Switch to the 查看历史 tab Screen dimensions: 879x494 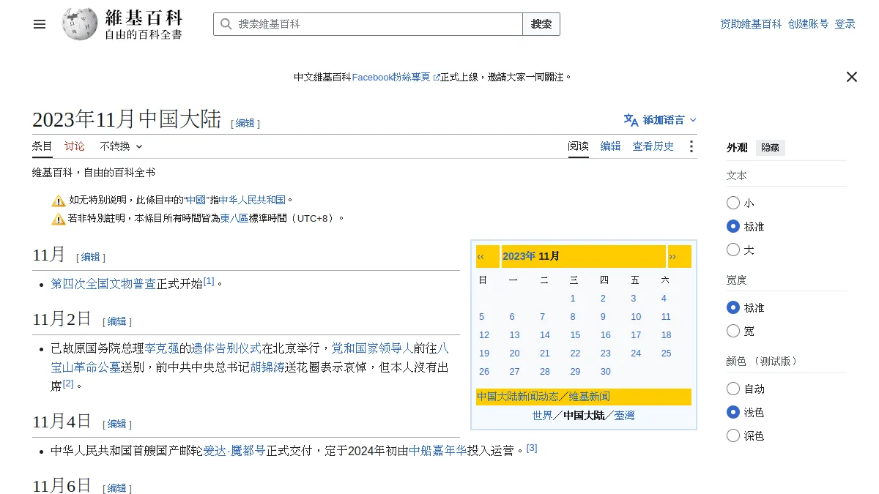(x=653, y=146)
